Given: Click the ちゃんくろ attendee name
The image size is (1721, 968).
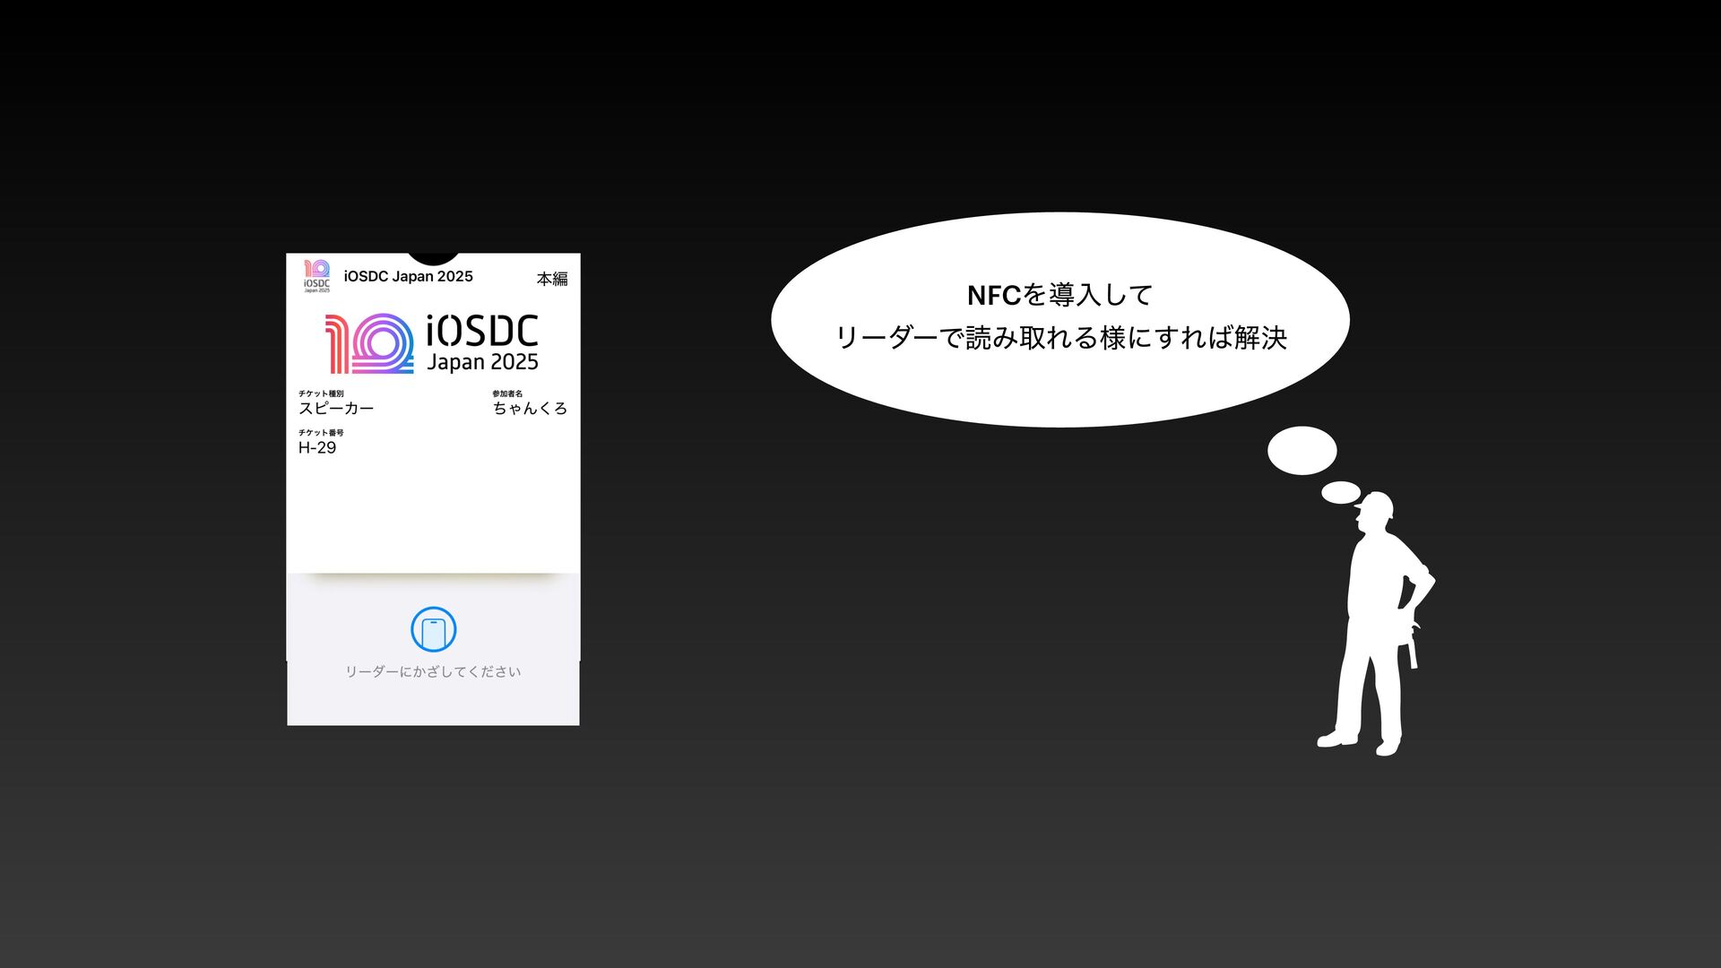Looking at the screenshot, I should [x=530, y=409].
